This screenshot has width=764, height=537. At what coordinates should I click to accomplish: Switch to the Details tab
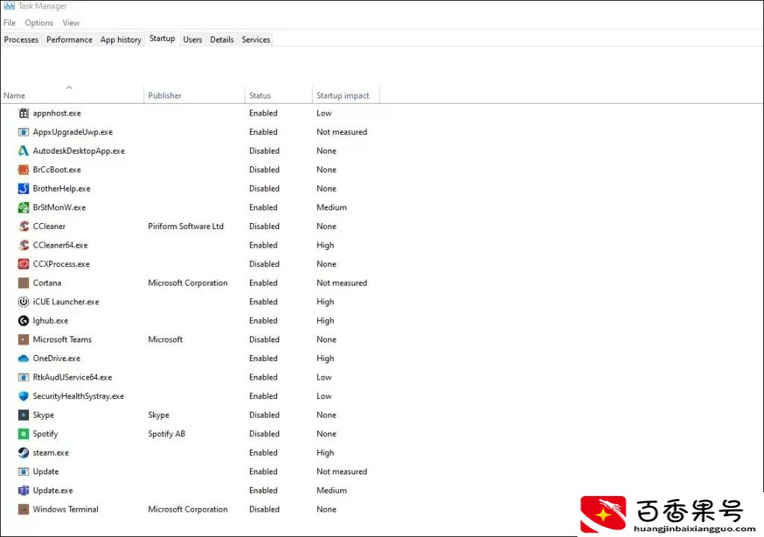click(x=222, y=40)
